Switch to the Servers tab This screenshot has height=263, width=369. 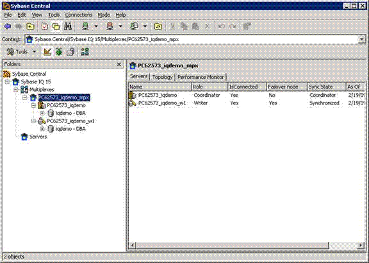(x=138, y=76)
